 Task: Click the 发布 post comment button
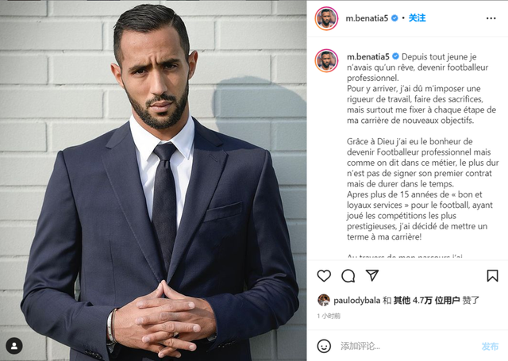490,347
